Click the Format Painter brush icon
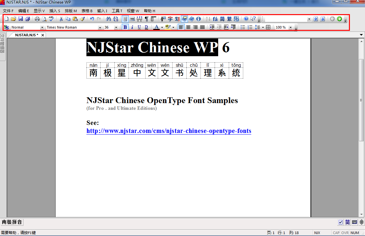Screen dimensions: 365x236 (83, 19)
